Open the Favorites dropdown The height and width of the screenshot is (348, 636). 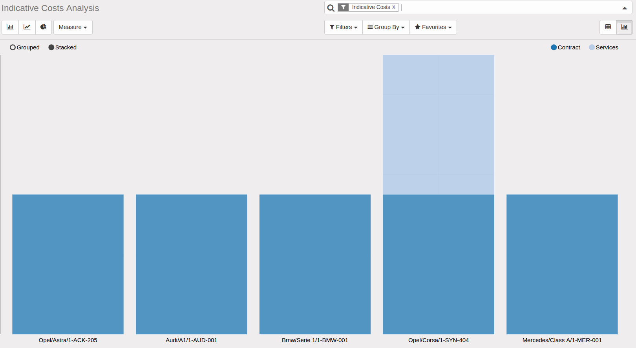433,27
